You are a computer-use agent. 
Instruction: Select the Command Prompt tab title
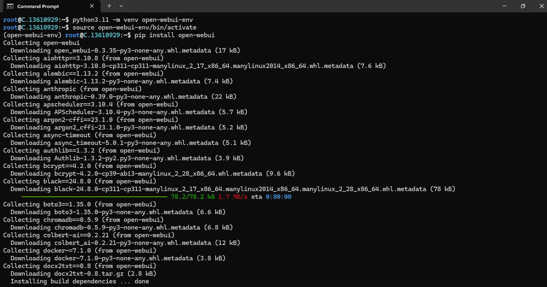point(38,6)
